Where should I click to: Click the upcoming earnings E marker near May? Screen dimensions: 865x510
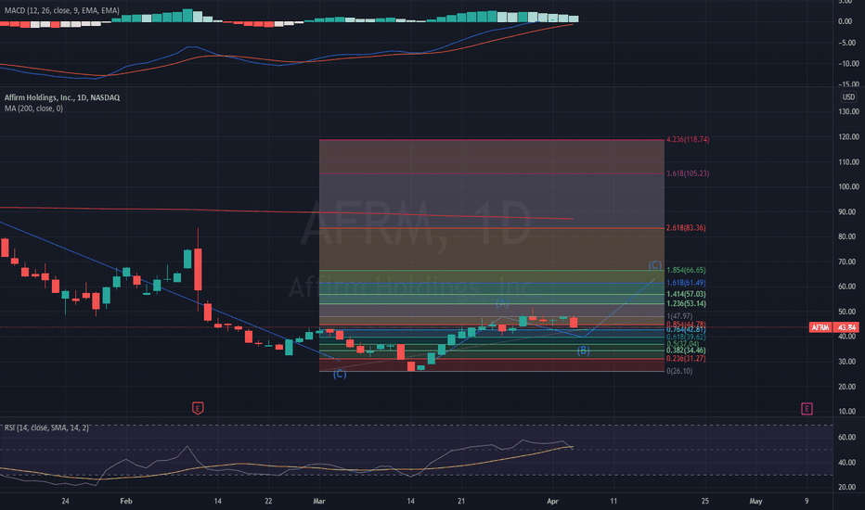tap(807, 409)
